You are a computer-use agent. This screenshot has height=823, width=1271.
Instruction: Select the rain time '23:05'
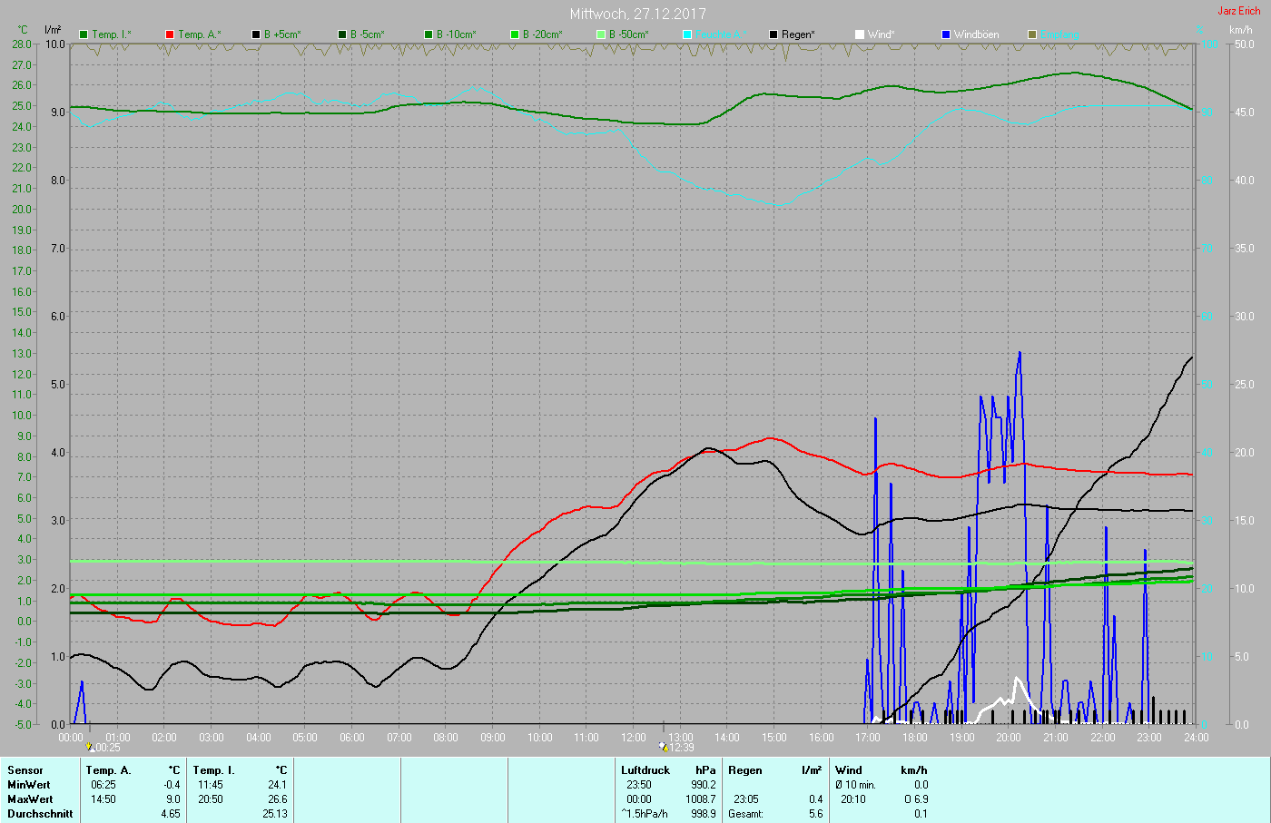coord(746,799)
